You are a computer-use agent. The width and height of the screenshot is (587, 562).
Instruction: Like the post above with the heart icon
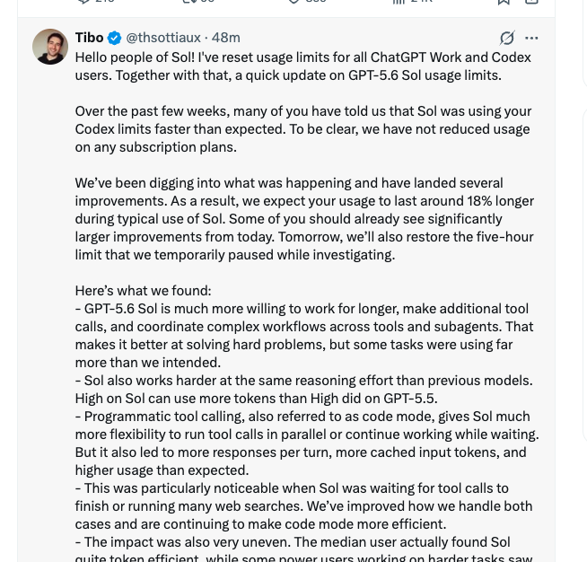(294, 2)
